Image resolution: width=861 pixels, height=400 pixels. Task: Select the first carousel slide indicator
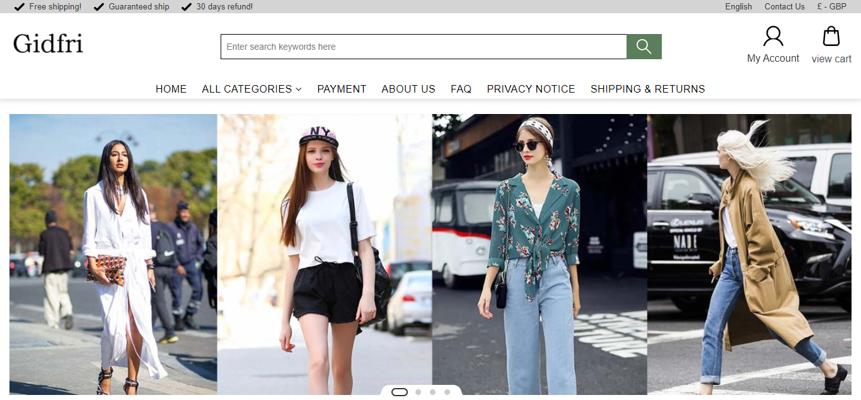(400, 392)
